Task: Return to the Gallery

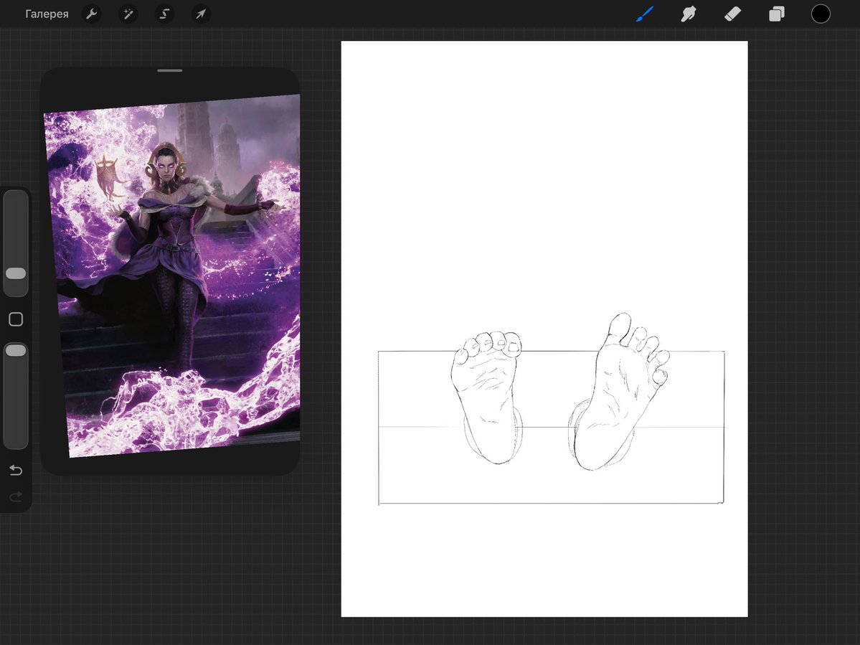Action: [47, 14]
